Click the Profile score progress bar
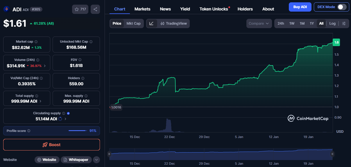Image resolution: width=351 pixels, height=167 pixels. [78, 131]
